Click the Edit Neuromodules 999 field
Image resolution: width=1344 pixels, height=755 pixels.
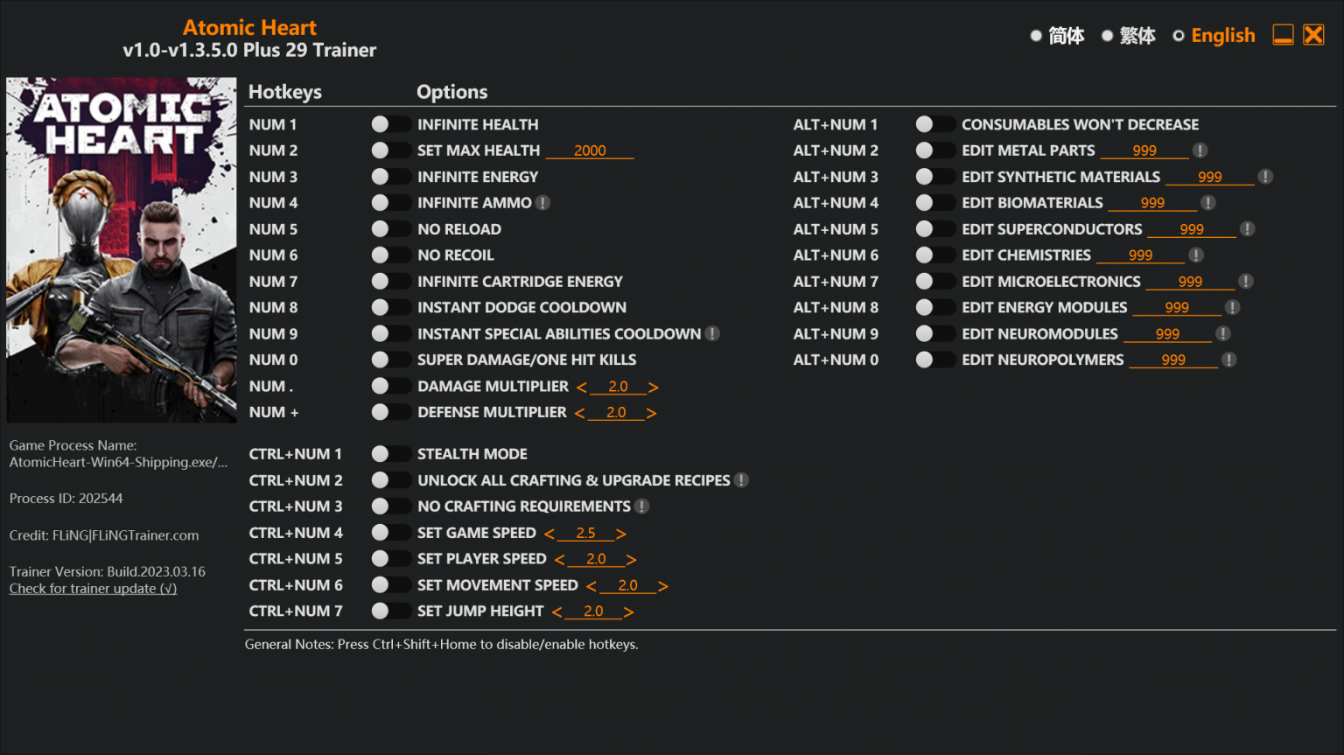(x=1167, y=333)
